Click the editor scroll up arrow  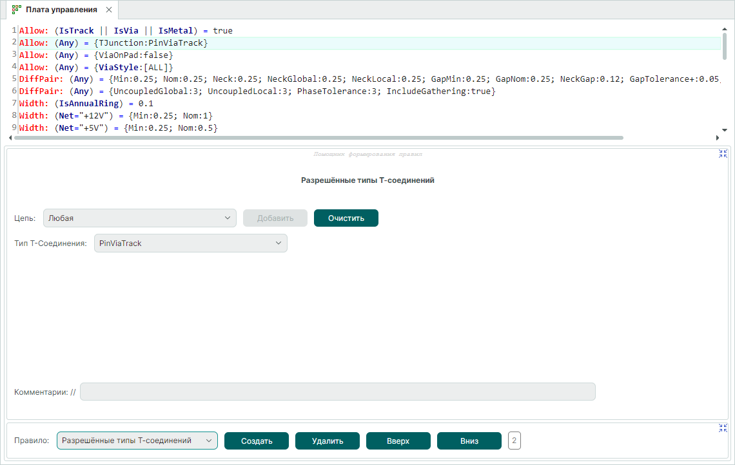coord(725,29)
